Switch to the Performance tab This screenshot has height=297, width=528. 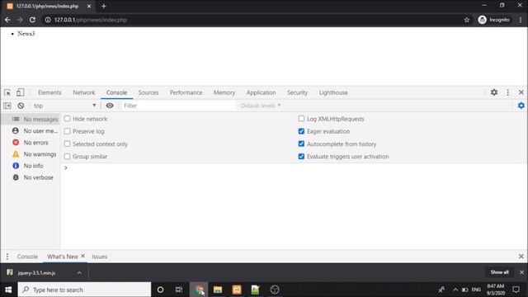point(186,92)
